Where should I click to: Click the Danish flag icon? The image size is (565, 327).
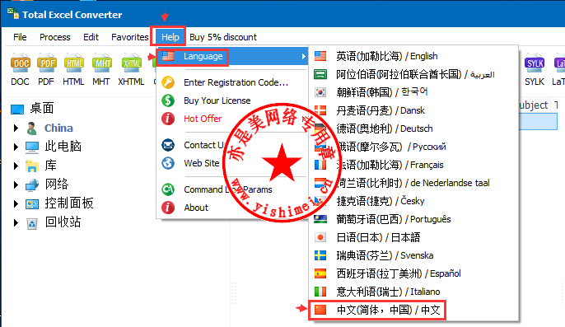point(320,110)
